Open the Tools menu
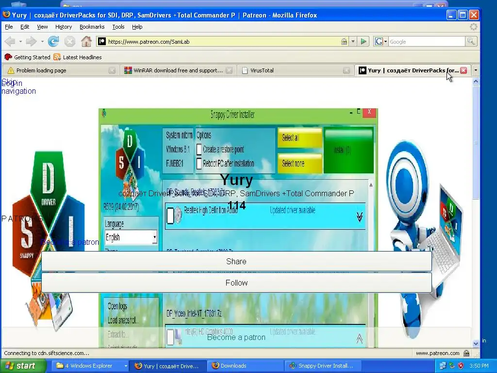 click(x=118, y=27)
